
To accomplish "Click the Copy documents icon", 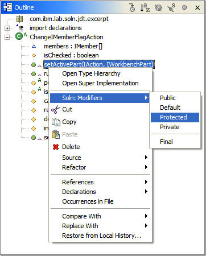I will click(x=56, y=122).
